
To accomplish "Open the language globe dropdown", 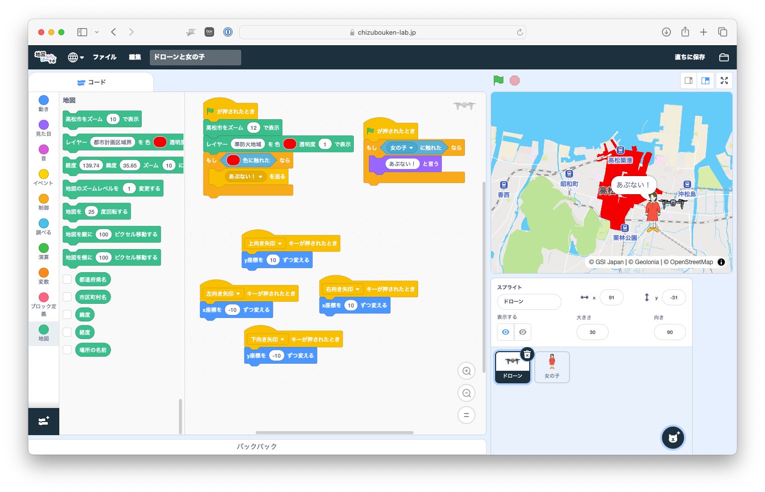I will point(75,57).
